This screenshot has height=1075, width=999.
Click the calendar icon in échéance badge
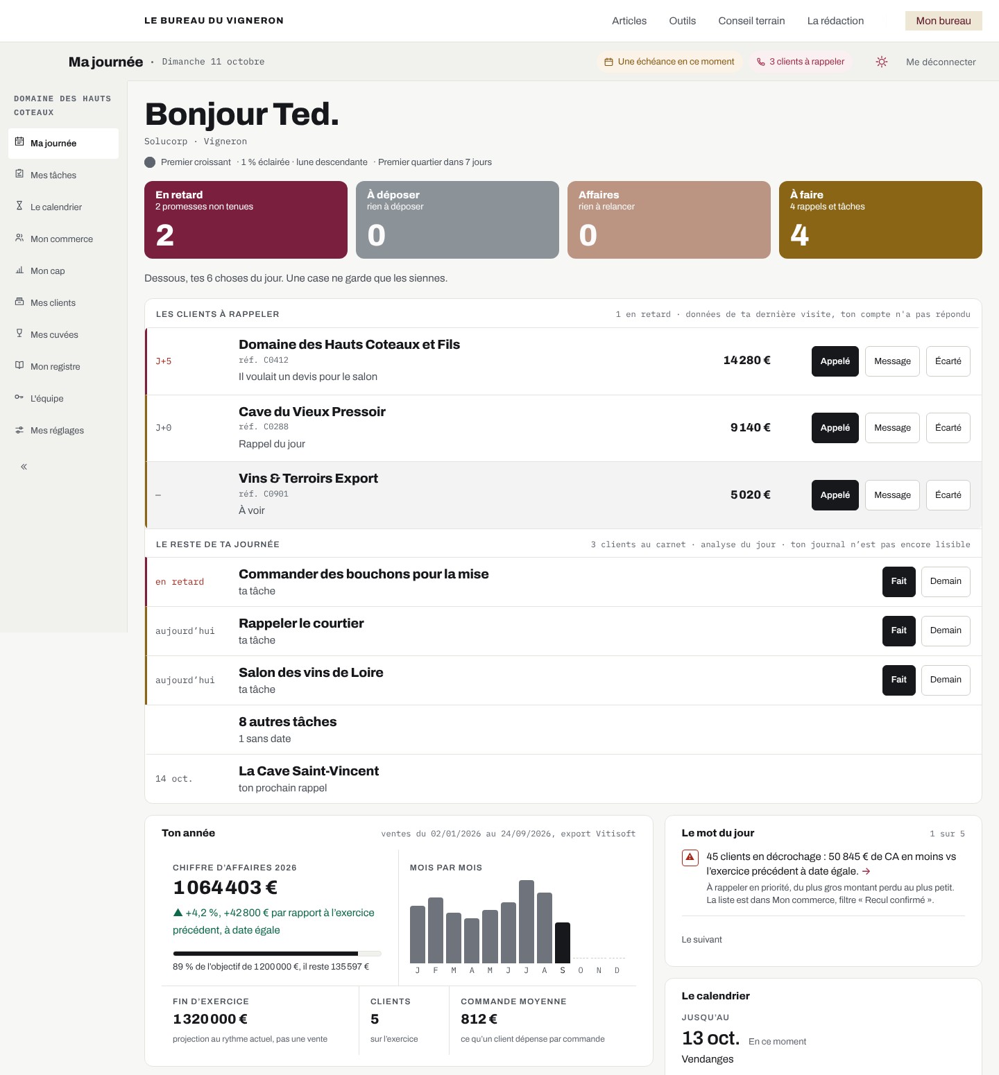pyautogui.click(x=608, y=62)
